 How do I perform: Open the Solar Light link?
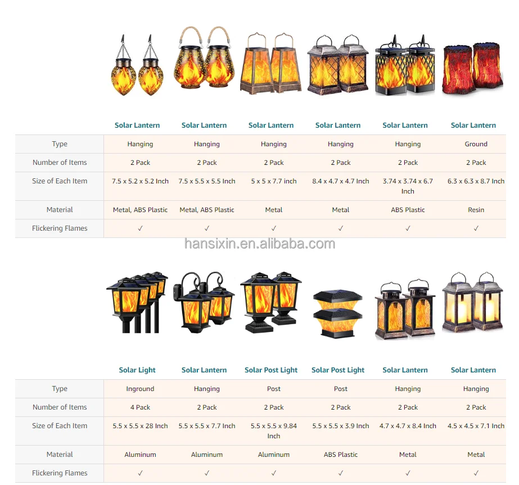[137, 370]
